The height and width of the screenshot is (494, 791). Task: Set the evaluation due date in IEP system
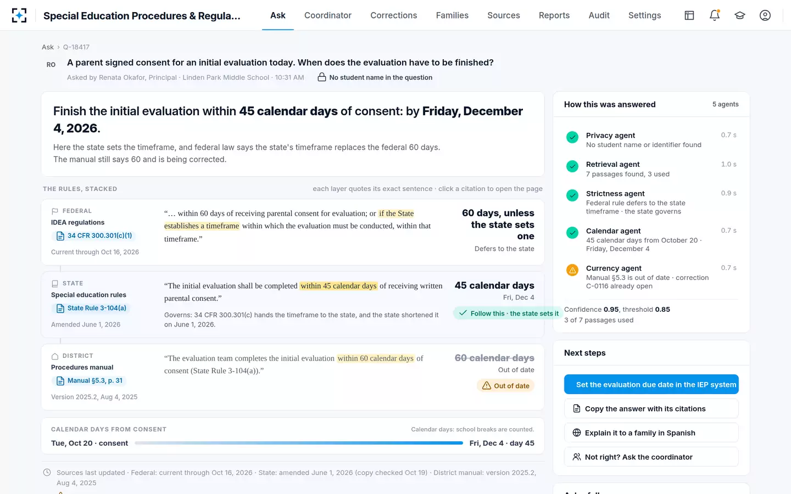pos(651,385)
